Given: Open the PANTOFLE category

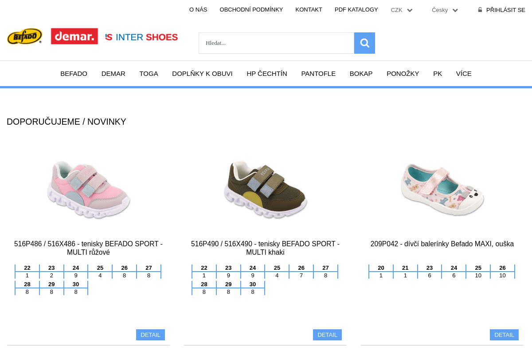Looking at the screenshot, I should (x=318, y=74).
